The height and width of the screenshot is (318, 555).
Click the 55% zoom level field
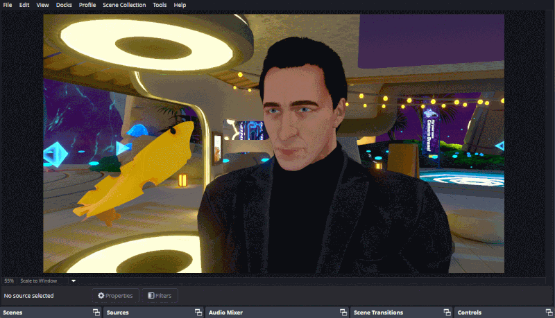tap(9, 281)
